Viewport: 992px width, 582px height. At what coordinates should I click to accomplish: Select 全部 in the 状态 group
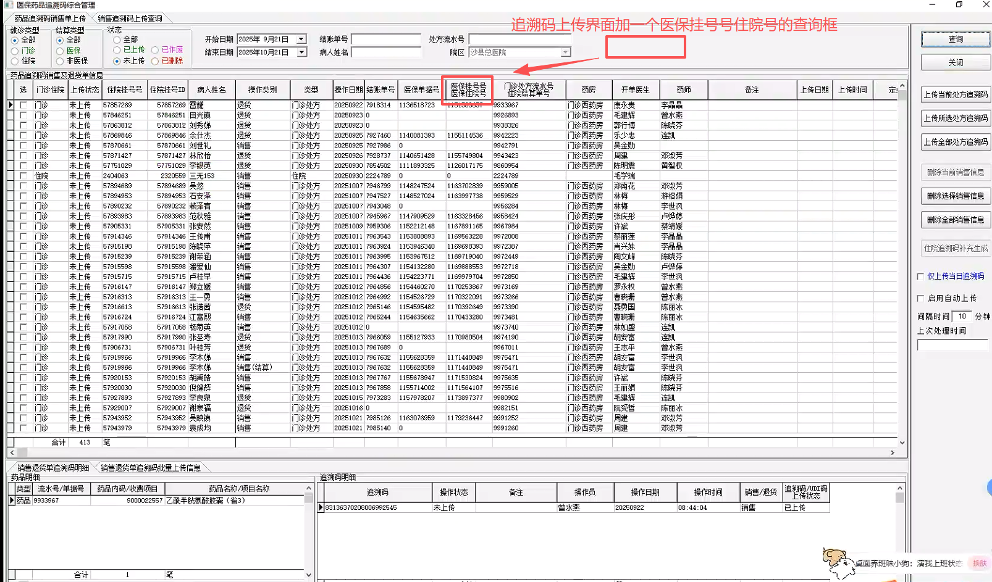point(117,39)
